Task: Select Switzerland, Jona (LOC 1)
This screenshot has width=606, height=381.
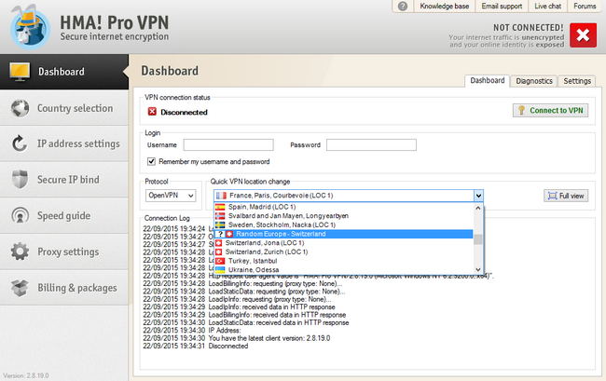Action: [x=343, y=243]
